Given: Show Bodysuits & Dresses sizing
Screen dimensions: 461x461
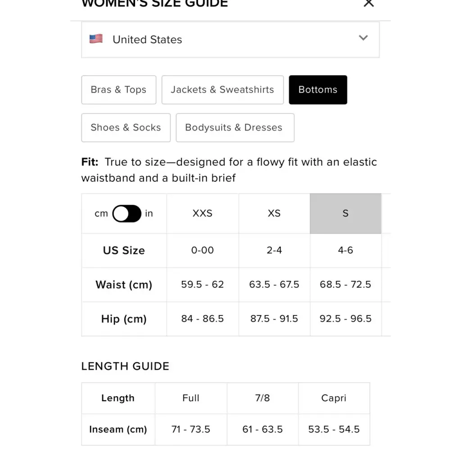Looking at the screenshot, I should pyautogui.click(x=235, y=127).
